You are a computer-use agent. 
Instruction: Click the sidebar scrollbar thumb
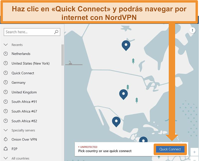tap(62, 55)
